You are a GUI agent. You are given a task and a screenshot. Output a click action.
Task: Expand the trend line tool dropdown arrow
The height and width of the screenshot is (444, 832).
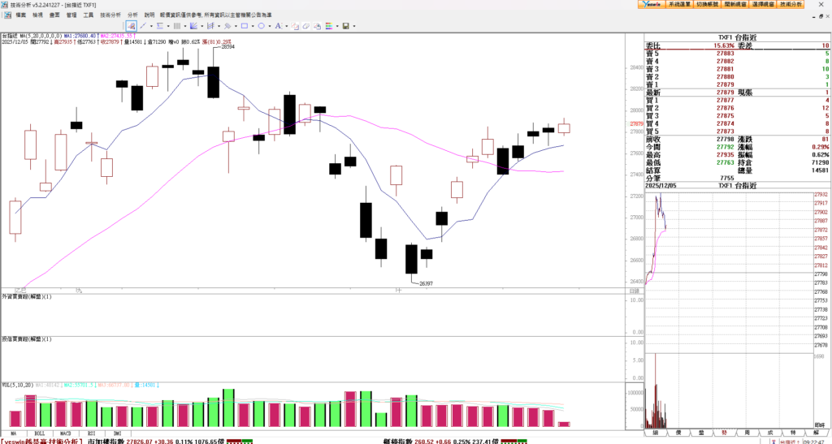click(x=151, y=26)
